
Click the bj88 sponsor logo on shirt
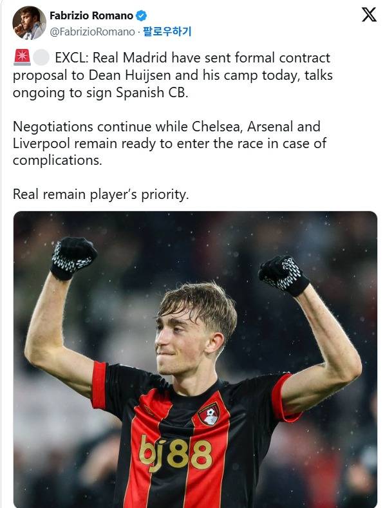175,453
